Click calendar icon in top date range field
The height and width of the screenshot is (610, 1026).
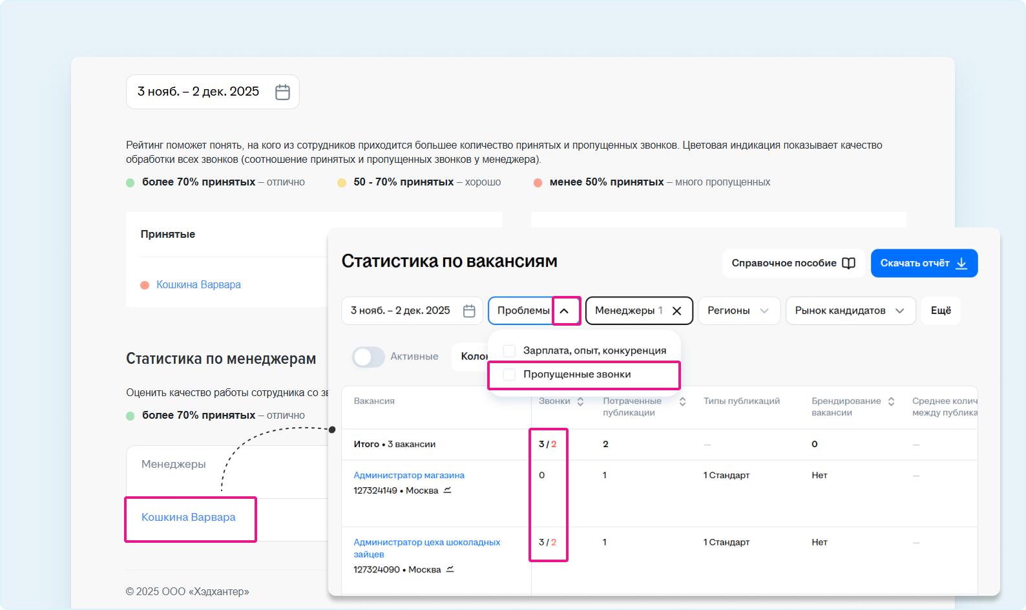point(282,92)
